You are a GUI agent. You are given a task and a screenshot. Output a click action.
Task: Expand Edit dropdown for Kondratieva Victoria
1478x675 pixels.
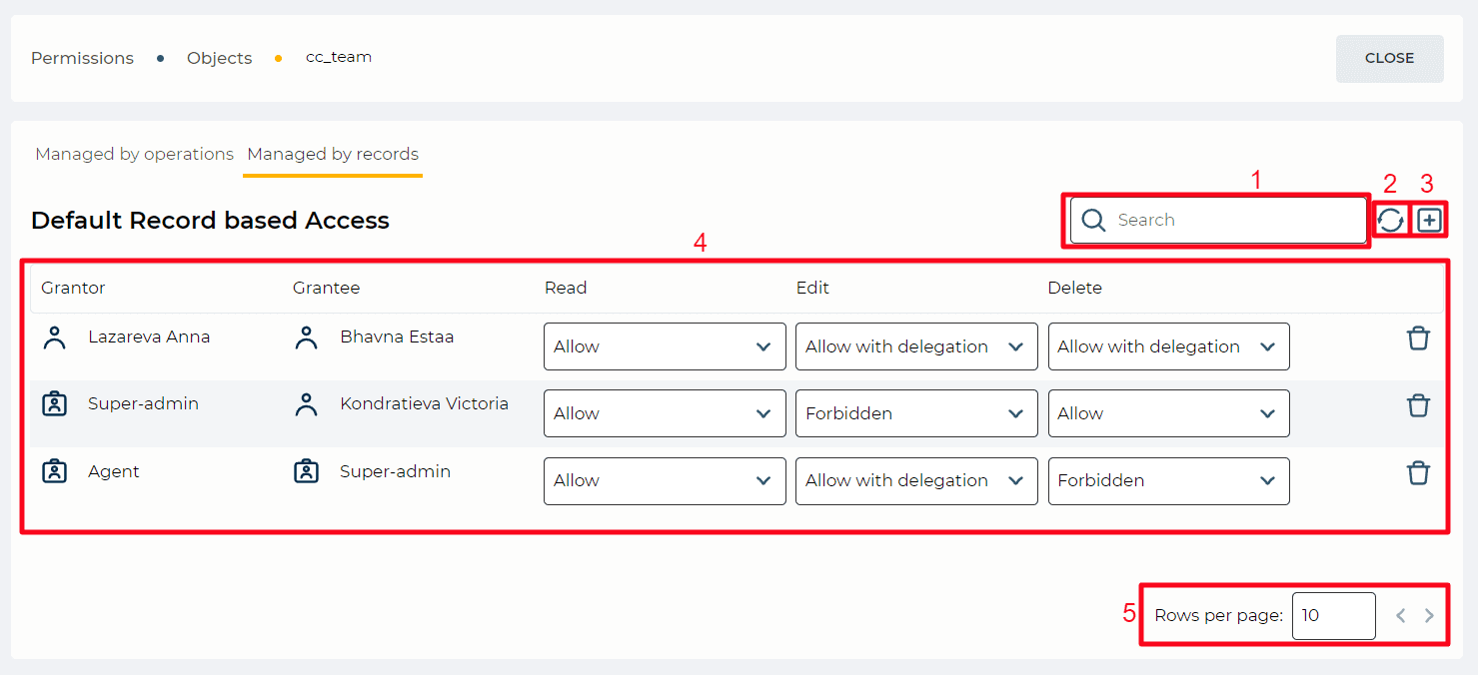916,413
